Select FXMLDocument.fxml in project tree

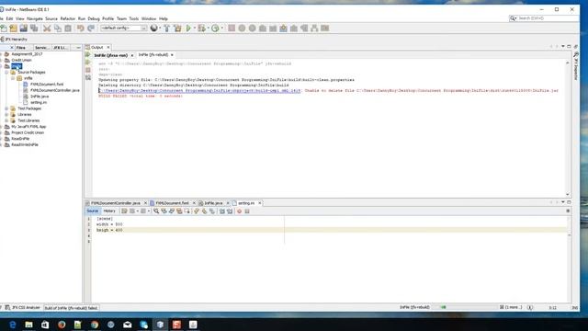pos(47,84)
